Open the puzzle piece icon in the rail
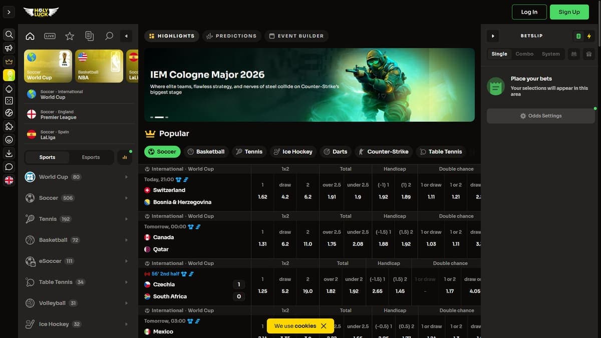Viewport: 601px width, 338px height. pos(9,127)
